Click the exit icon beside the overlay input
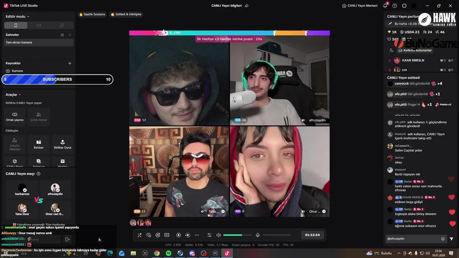This screenshot has width=459, height=258. click(67, 239)
